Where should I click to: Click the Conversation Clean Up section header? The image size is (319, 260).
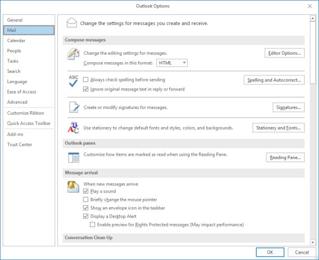pos(183,238)
